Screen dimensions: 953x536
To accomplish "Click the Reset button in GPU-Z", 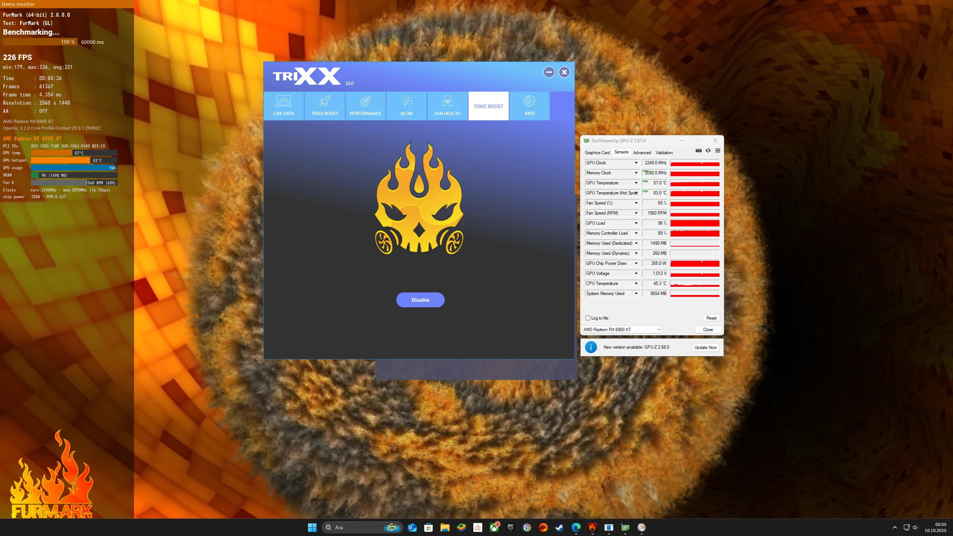I will pyautogui.click(x=711, y=318).
